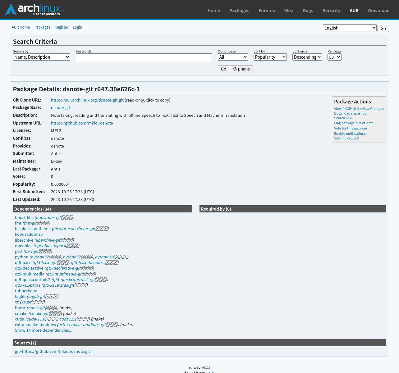Open the Search by dropdown
399x373 pixels.
[42, 57]
